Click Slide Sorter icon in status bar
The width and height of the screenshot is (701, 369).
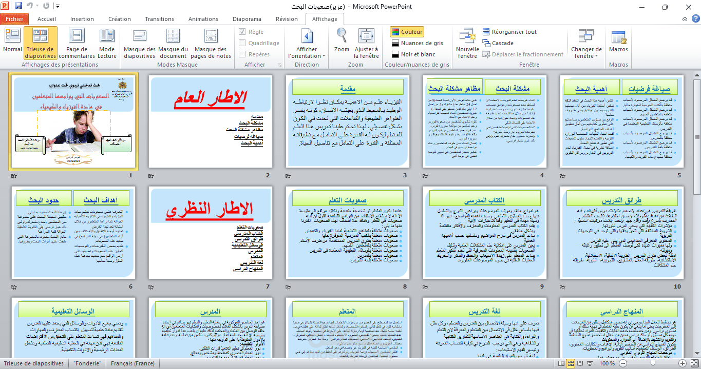tap(570, 363)
